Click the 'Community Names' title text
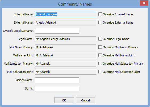Screen dimensions: 150x107 pyautogui.click(x=75, y=4)
